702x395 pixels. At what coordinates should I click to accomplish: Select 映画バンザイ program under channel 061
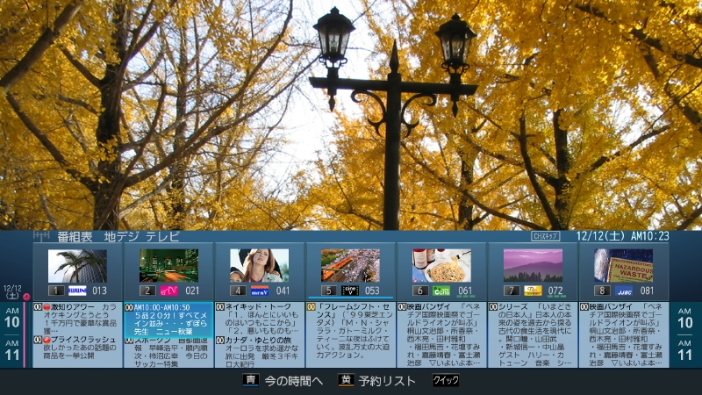pos(441,335)
